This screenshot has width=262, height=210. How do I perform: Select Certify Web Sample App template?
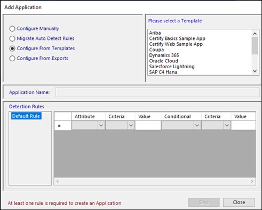pos(176,44)
